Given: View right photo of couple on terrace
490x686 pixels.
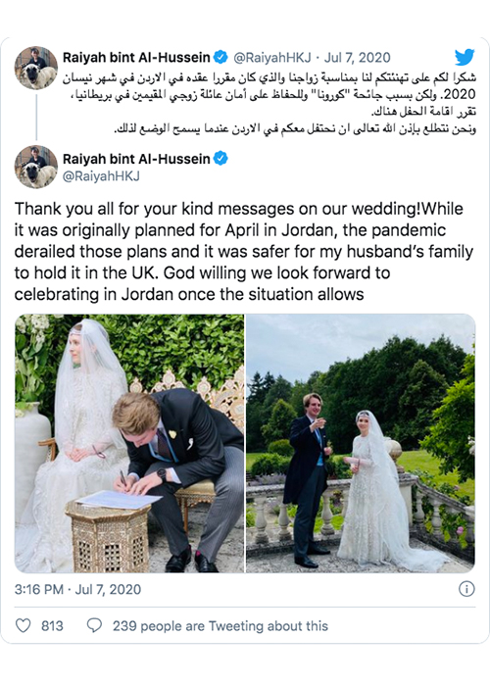Looking at the screenshot, I should [361, 443].
